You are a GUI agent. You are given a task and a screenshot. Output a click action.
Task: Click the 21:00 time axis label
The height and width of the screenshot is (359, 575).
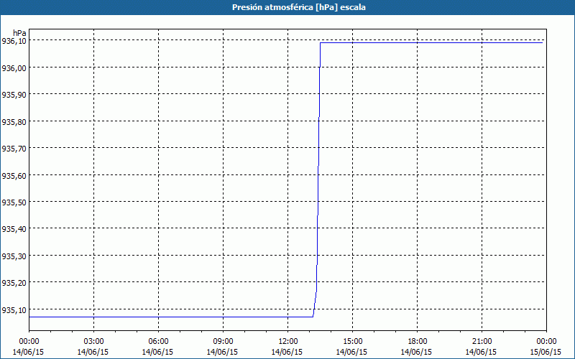[482, 341]
